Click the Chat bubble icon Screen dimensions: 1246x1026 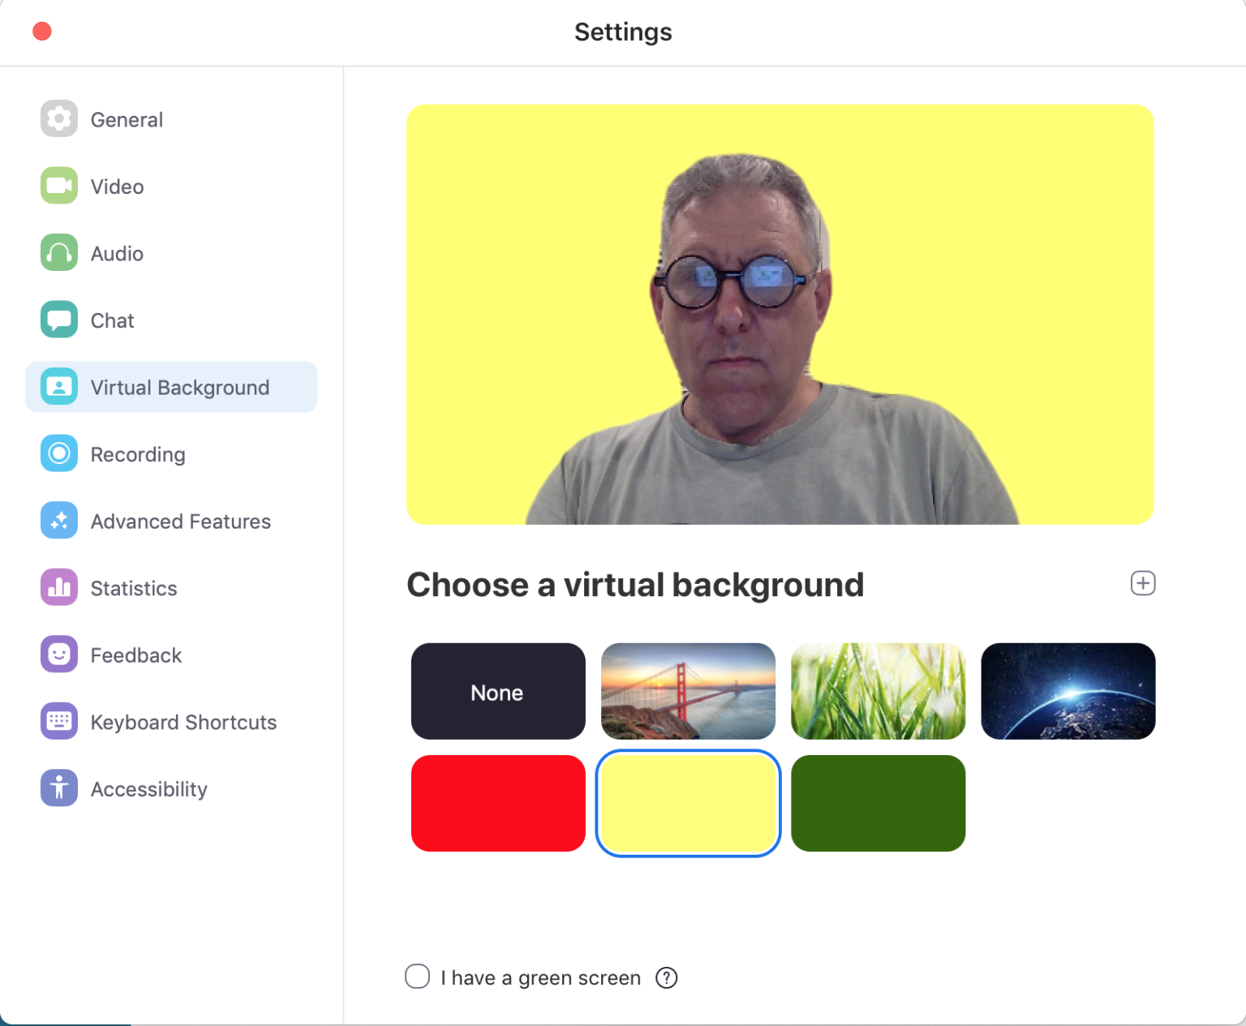point(59,320)
